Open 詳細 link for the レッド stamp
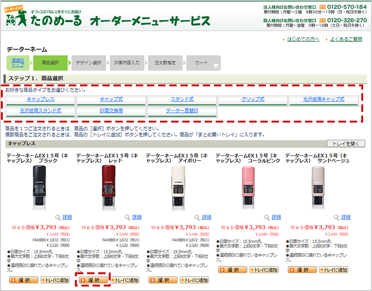 pyautogui.click(x=137, y=217)
